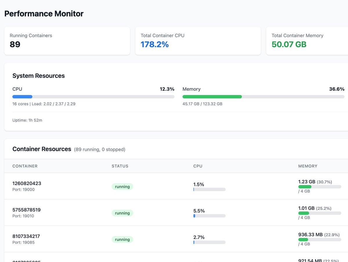The height and width of the screenshot is (262, 348).
Task: Click the system CPU usage bar
Action: click(93, 97)
